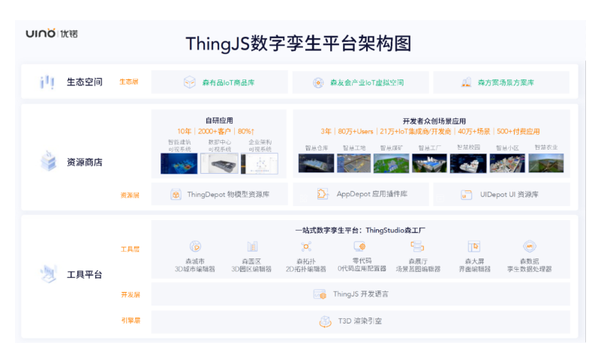Click the T3D 渲染引擎 engine bar

(x=360, y=321)
